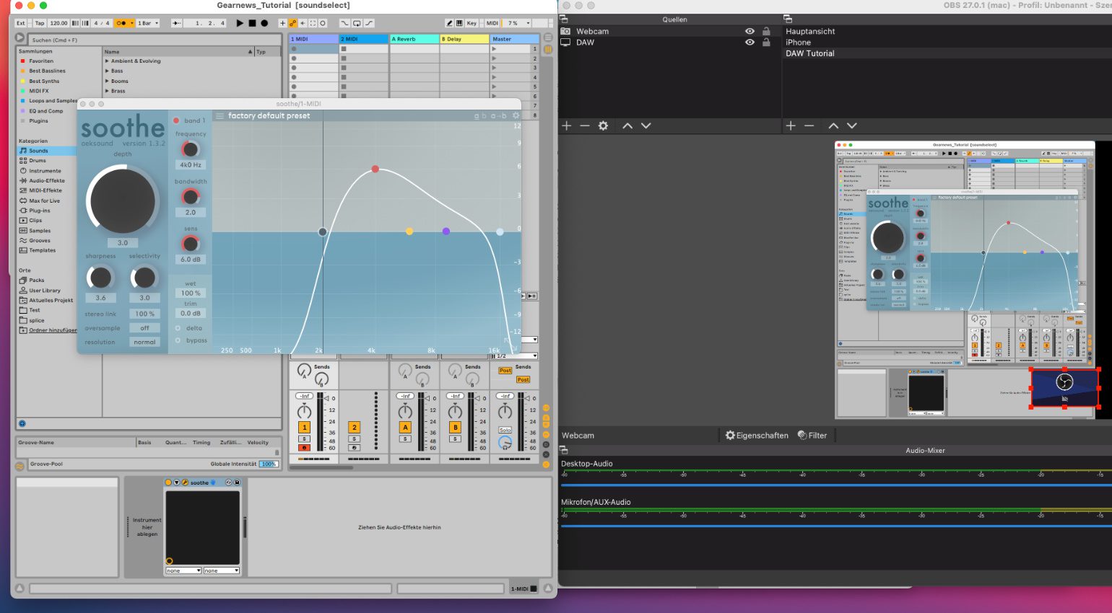Open soothe preset menu hamburger icon

[x=220, y=115]
